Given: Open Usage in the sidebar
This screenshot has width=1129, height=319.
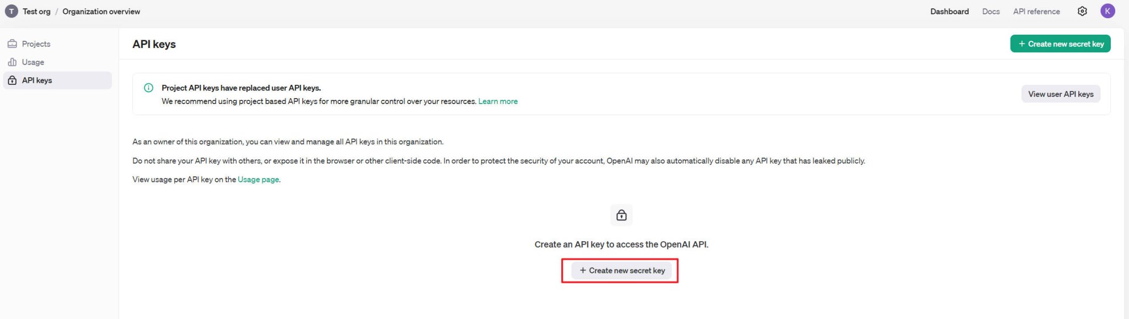Looking at the screenshot, I should point(57,62).
